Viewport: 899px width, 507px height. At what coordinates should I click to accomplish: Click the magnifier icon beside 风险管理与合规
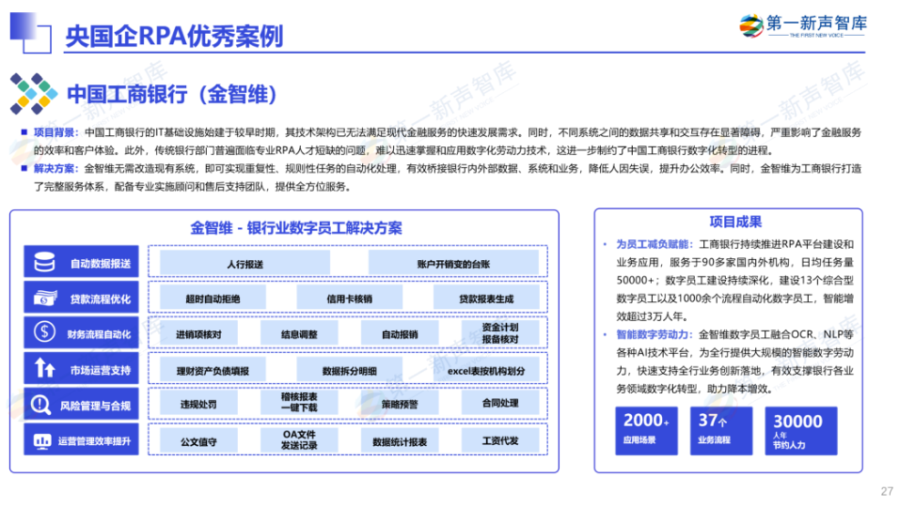point(40,405)
